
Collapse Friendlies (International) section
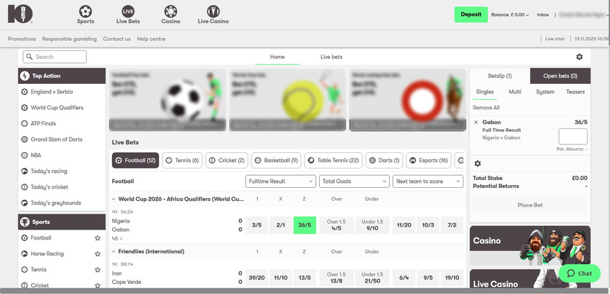[x=114, y=252]
